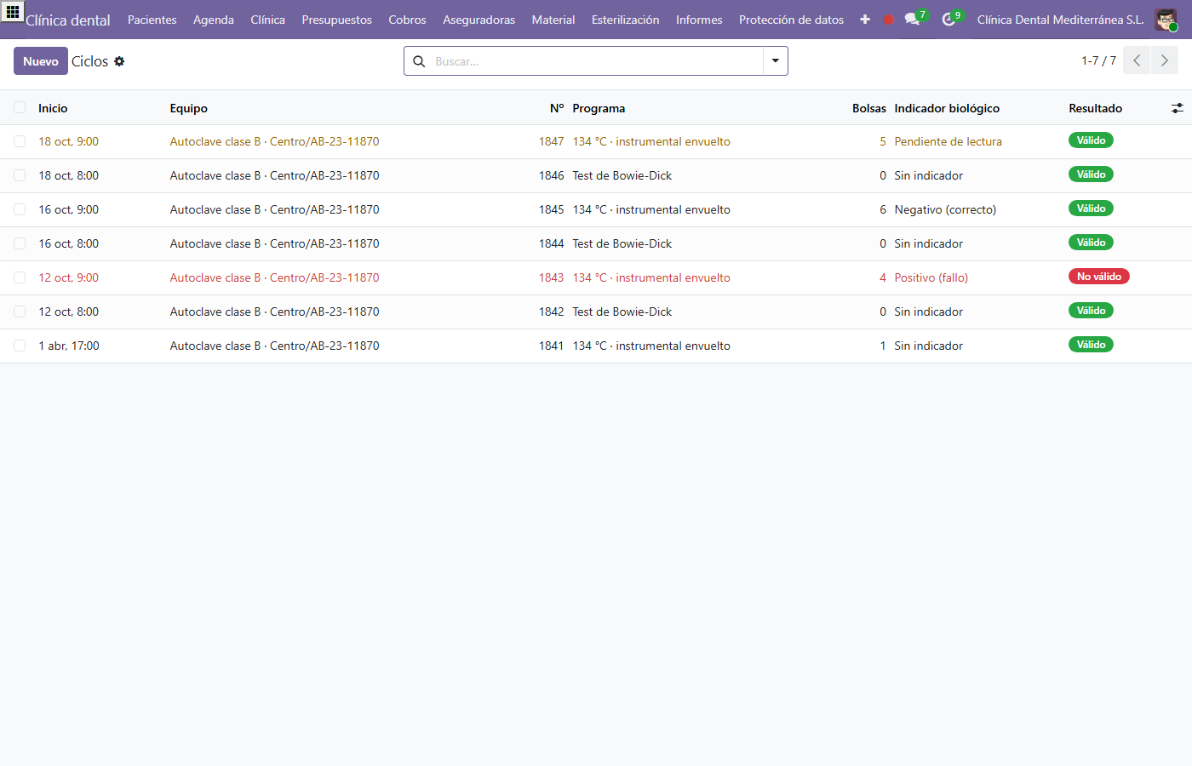The height and width of the screenshot is (766, 1192).
Task: Open Material menu
Action: pos(553,20)
